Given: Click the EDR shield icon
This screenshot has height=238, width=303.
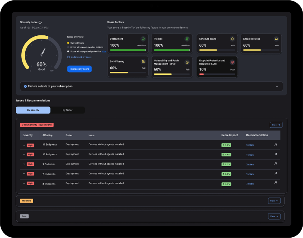Looking at the screenshot, I should [x=232, y=62].
